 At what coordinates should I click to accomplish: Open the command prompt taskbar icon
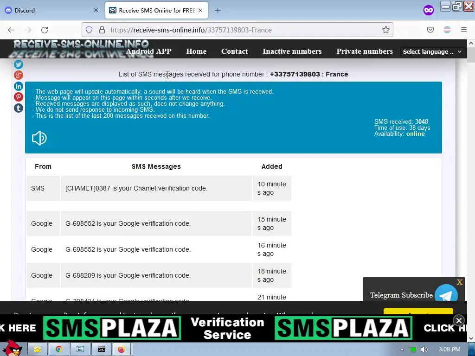coord(102,350)
